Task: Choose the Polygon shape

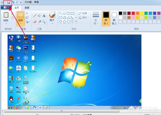Action: 65,18
